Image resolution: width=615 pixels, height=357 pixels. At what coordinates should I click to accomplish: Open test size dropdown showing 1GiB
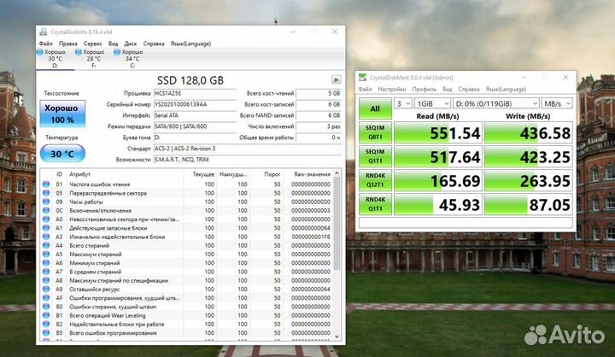click(x=432, y=103)
